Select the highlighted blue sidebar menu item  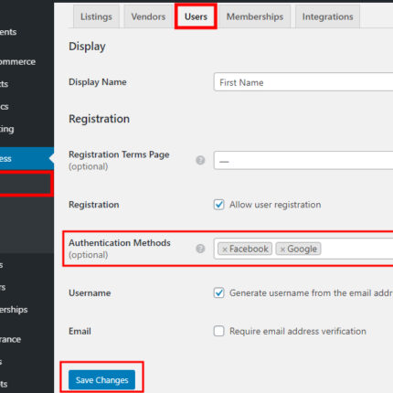coord(27,158)
